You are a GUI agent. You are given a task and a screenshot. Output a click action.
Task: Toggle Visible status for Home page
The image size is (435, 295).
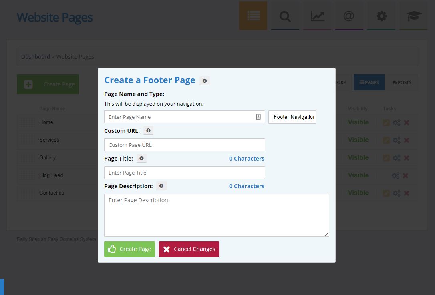358,122
